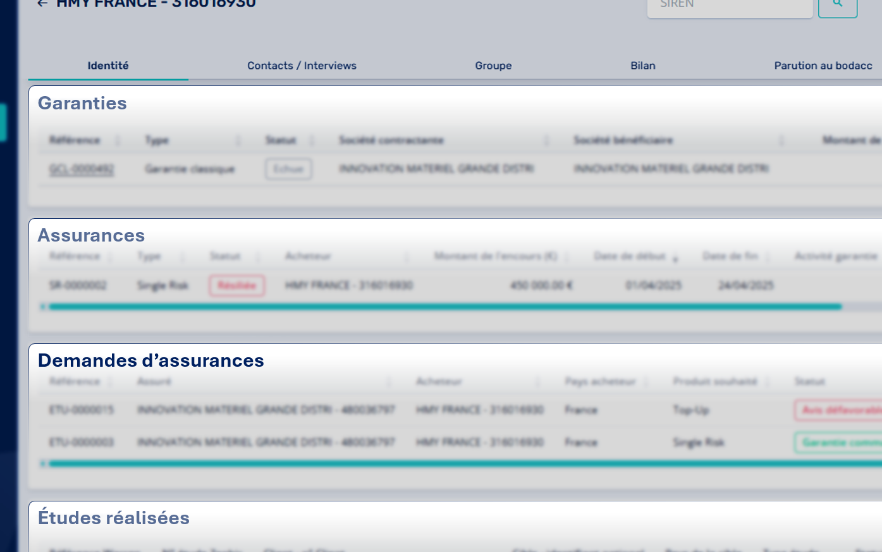Select the Bilan tab
882x552 pixels.
(643, 66)
